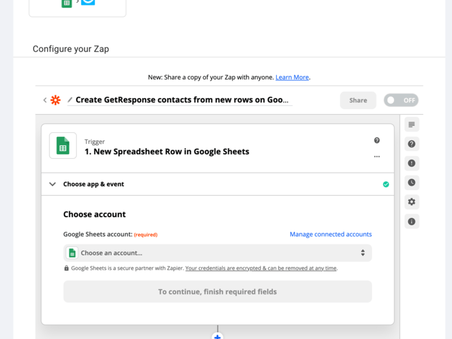Click the back chevron beside the Zapier logo
Viewport: 452px width, 339px height.
pyautogui.click(x=45, y=100)
